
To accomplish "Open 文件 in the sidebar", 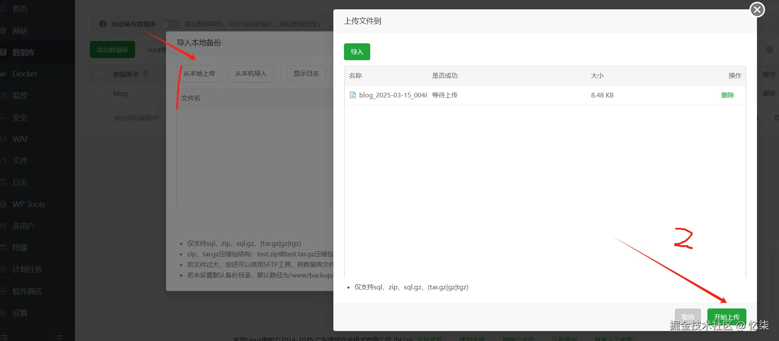I will [20, 161].
